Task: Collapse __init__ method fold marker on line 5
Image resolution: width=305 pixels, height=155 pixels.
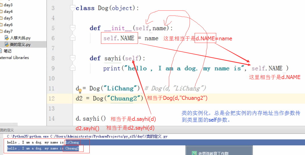Action: coord(73,28)
